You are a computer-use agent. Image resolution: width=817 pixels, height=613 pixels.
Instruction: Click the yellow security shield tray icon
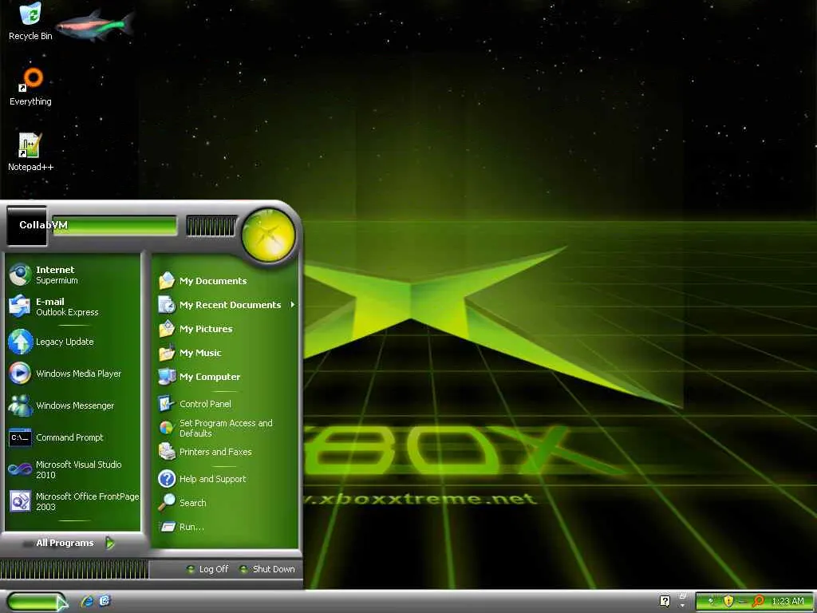click(728, 602)
